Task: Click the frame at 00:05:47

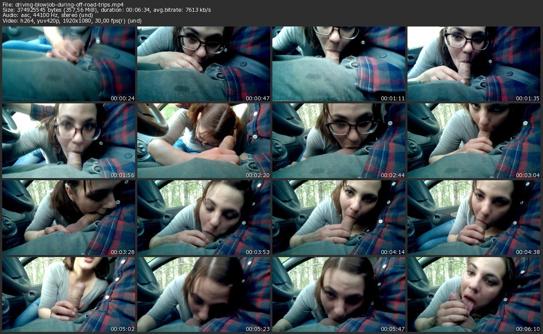Action: pyautogui.click(x=339, y=294)
